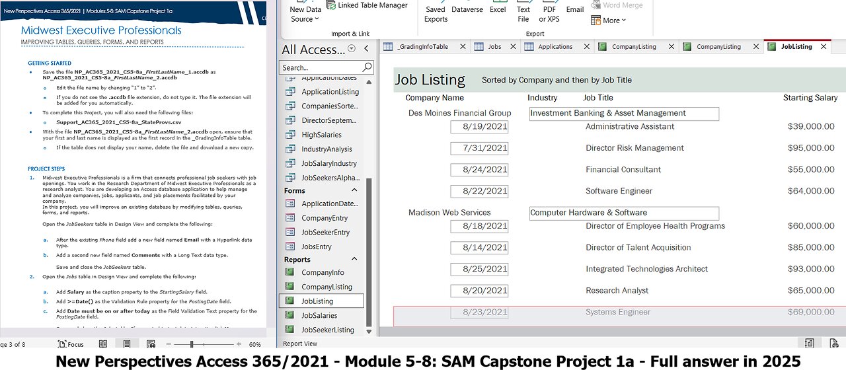846x374 pixels.
Task: Select the JobListing document tab
Action: 796,47
